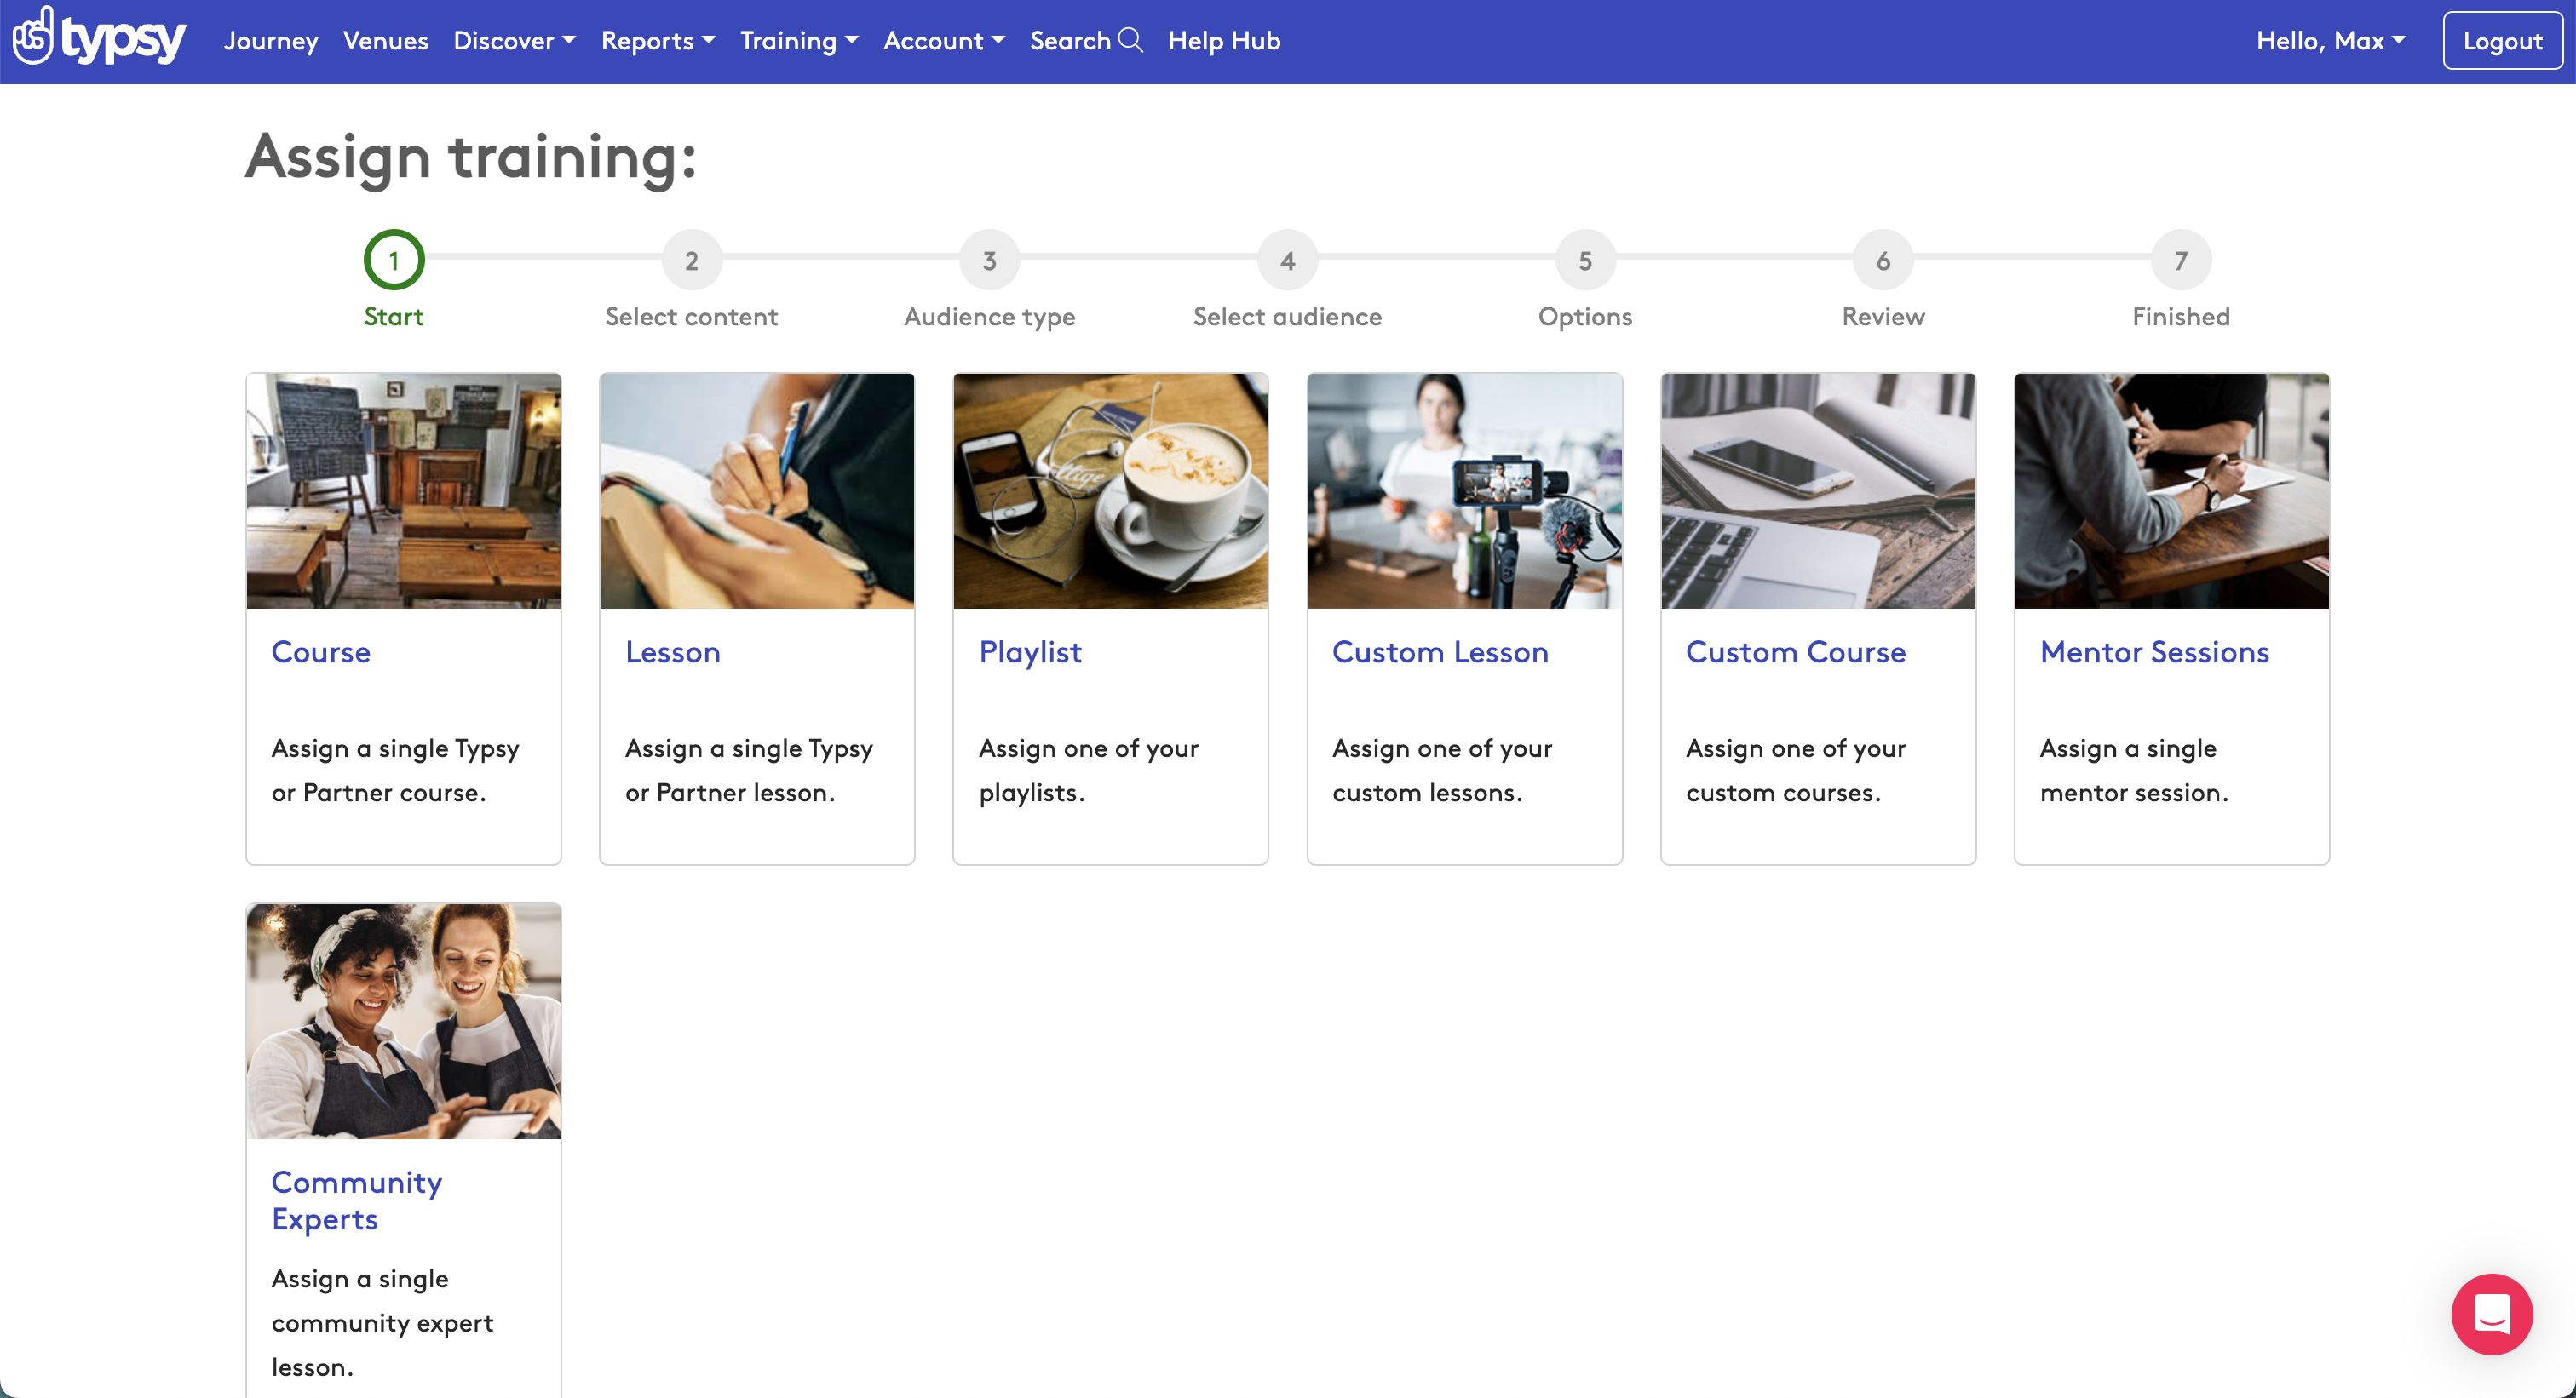
Task: Click the Search magnifying glass icon
Action: click(x=1130, y=40)
